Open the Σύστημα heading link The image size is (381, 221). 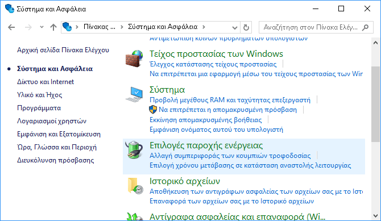[167, 90]
